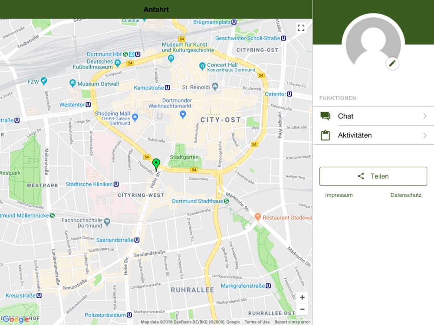Zoom in on the map

coord(302,297)
